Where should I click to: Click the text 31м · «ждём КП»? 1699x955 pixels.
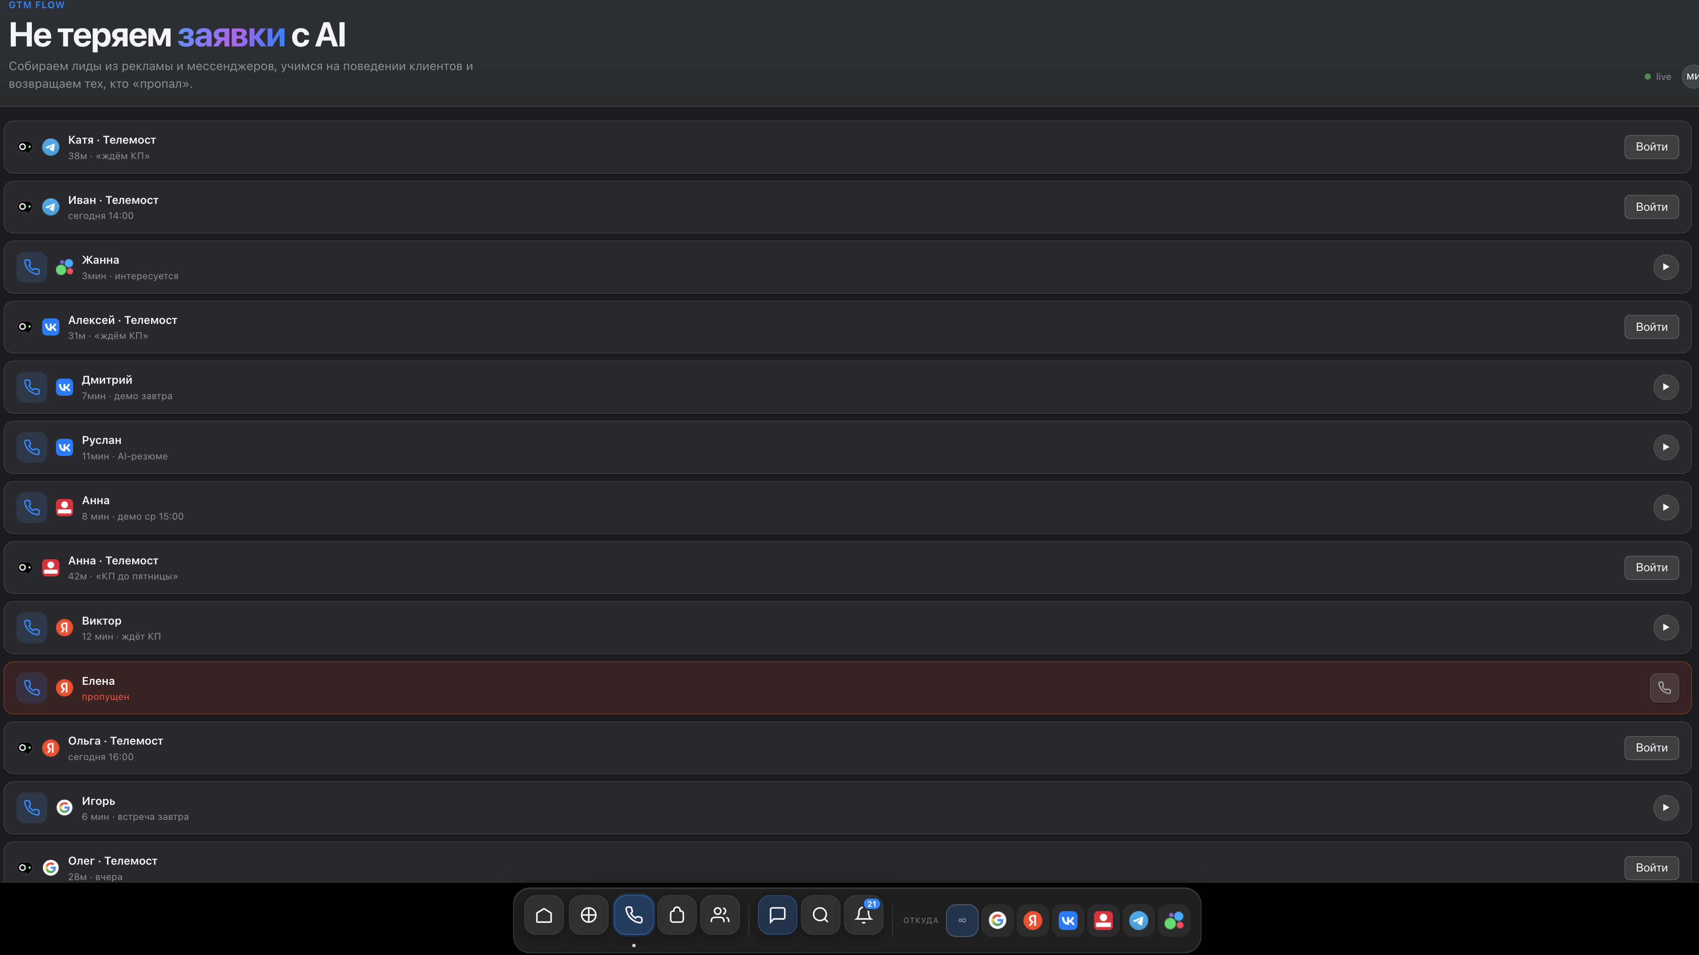click(x=108, y=336)
